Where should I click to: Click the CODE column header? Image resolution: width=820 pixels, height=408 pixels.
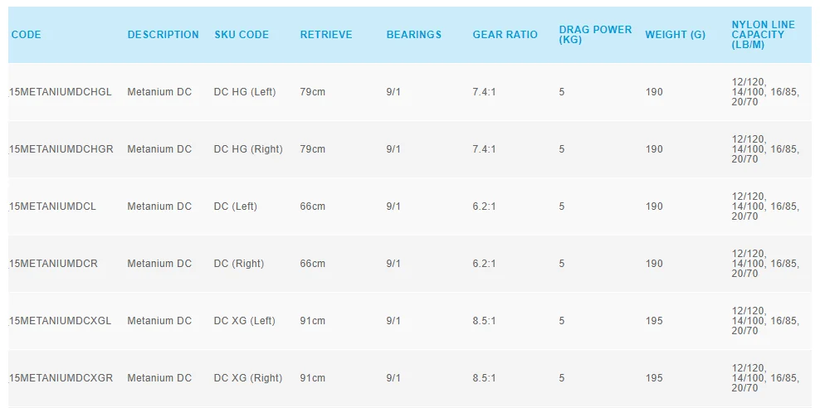coord(26,35)
